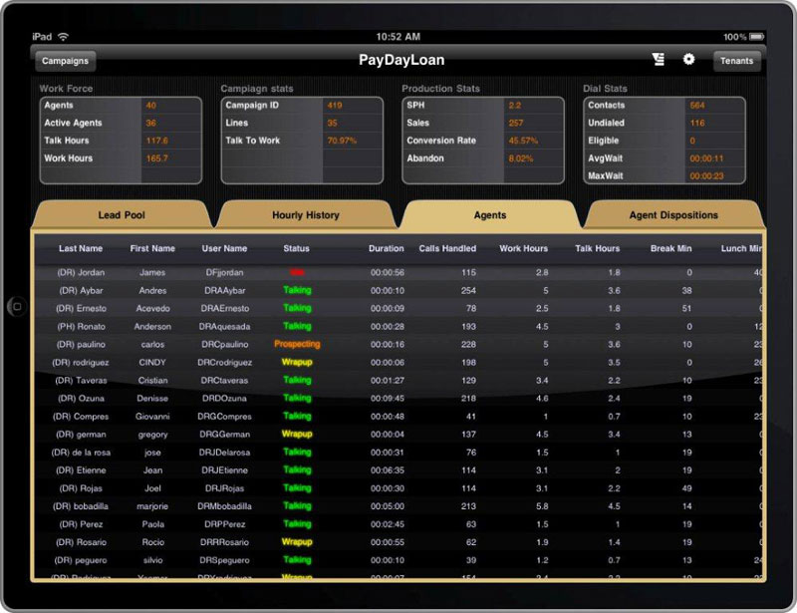Sort by User Name column header
Image resolution: width=797 pixels, height=613 pixels.
point(224,248)
